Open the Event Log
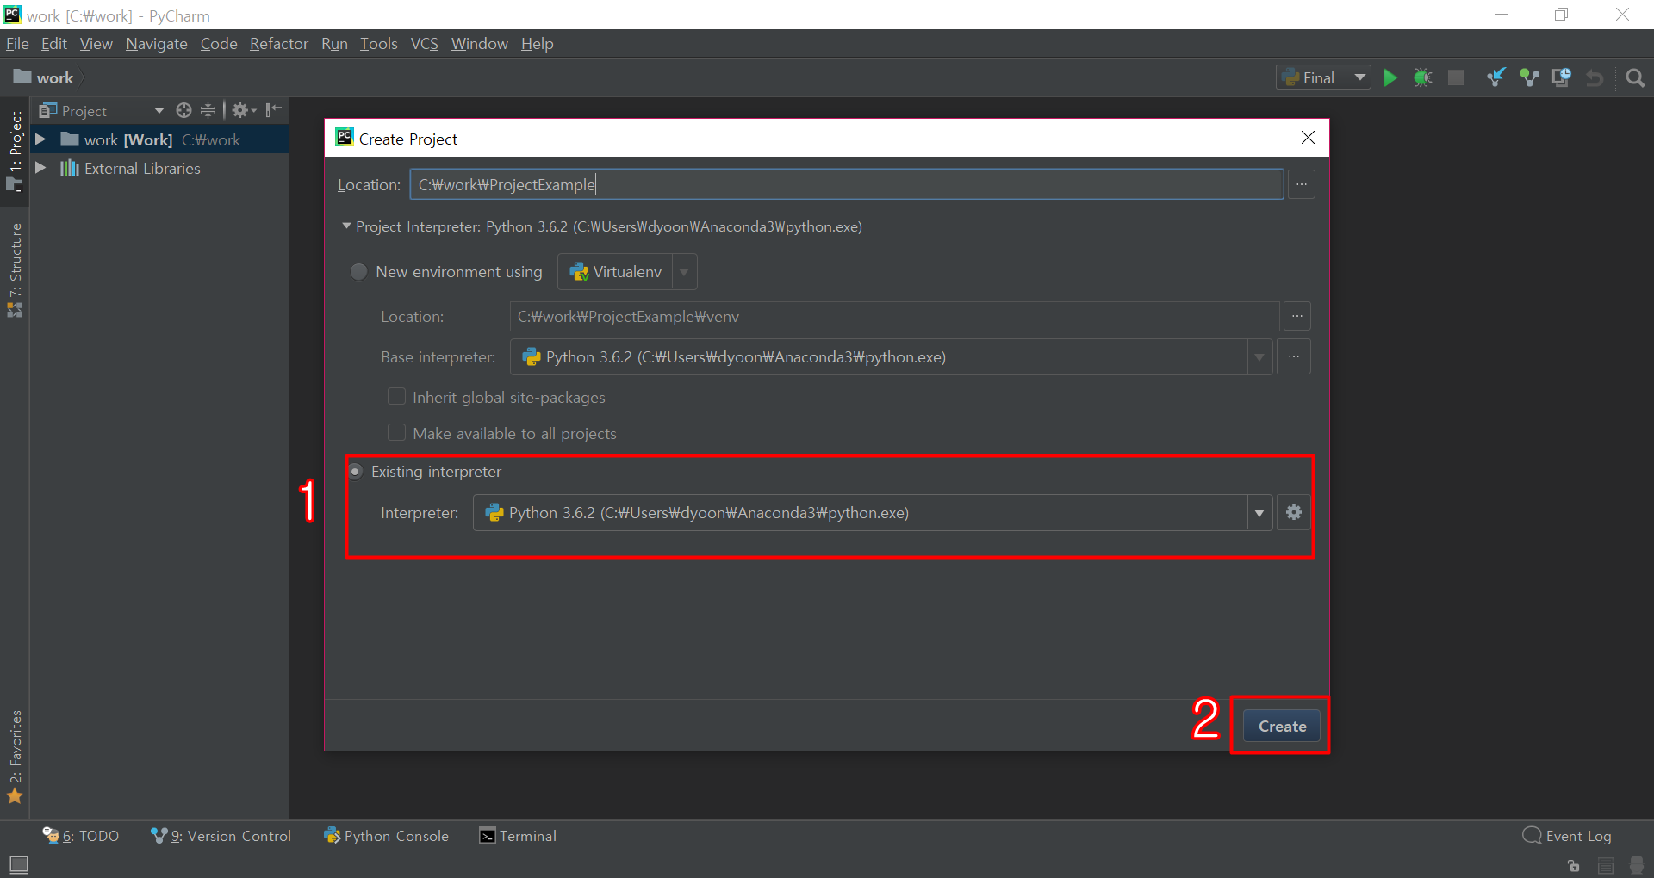Viewport: 1654px width, 878px height. coord(1567,836)
